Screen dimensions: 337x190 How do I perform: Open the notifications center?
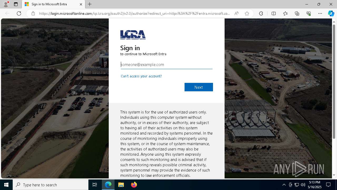329,185
